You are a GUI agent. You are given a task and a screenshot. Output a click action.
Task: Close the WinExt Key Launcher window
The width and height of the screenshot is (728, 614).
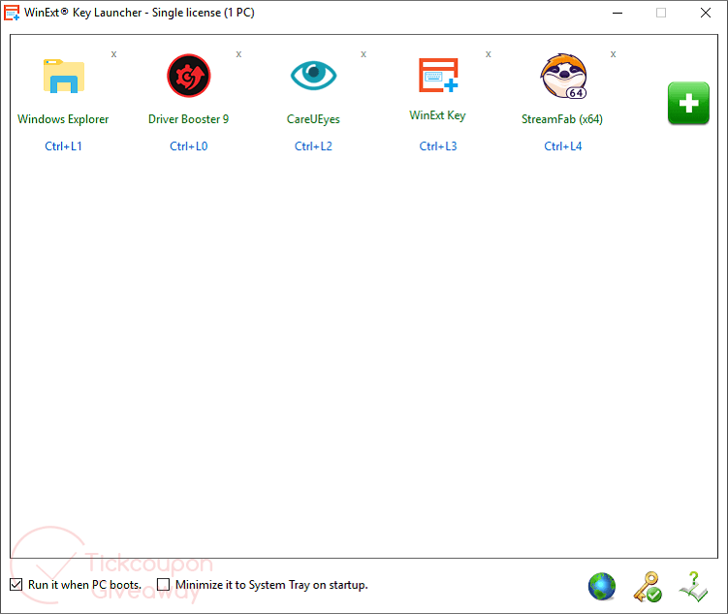[x=706, y=13]
